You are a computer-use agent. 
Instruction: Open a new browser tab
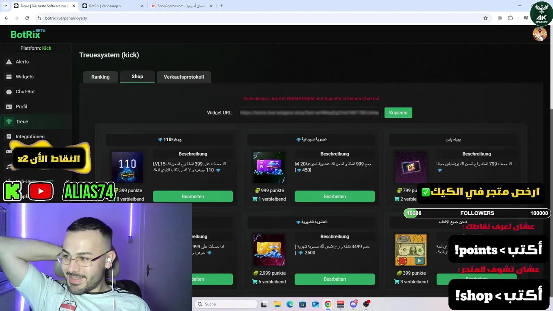(x=221, y=6)
